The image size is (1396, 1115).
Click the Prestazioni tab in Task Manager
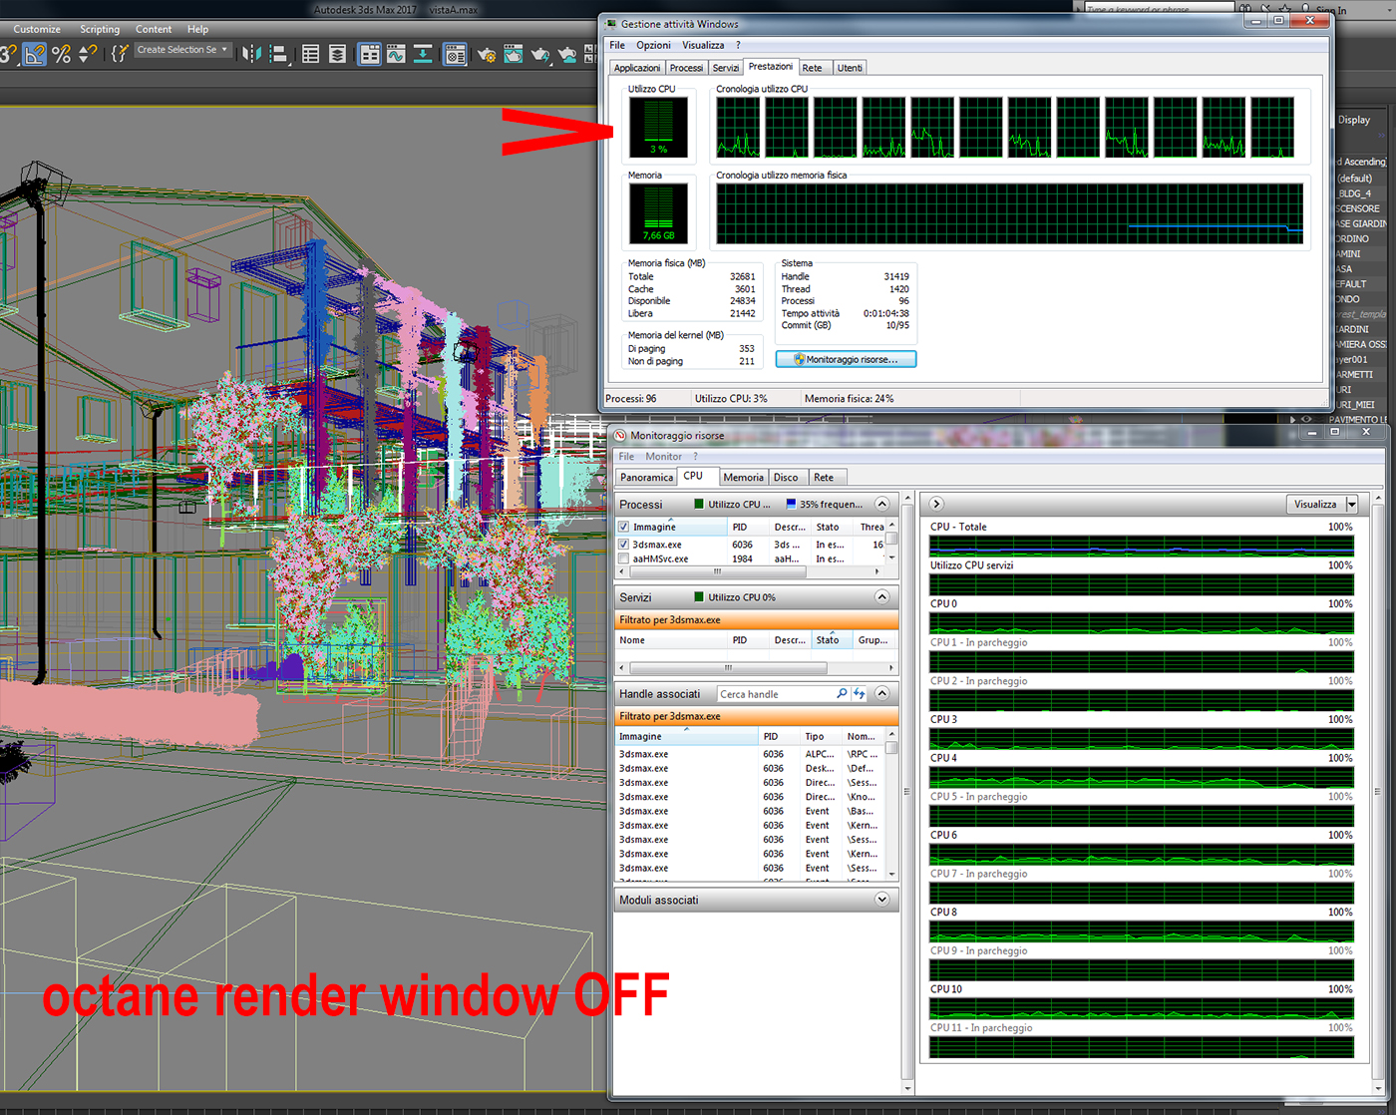tap(771, 66)
